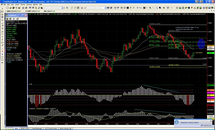Click the padlock icon in main toolbar
The image size is (215, 130).
[36, 8]
